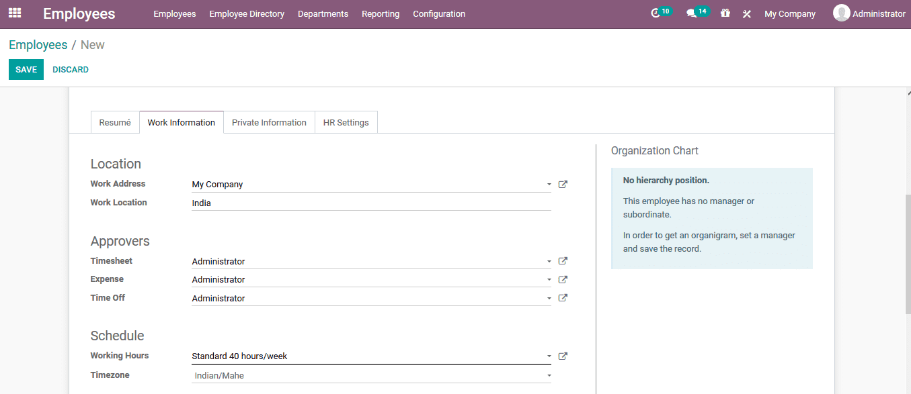Image resolution: width=911 pixels, height=394 pixels.
Task: Click the gift referral icon
Action: coord(725,13)
